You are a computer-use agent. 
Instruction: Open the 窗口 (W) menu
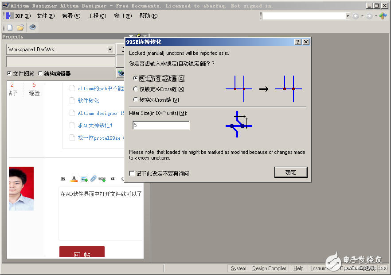[123, 16]
